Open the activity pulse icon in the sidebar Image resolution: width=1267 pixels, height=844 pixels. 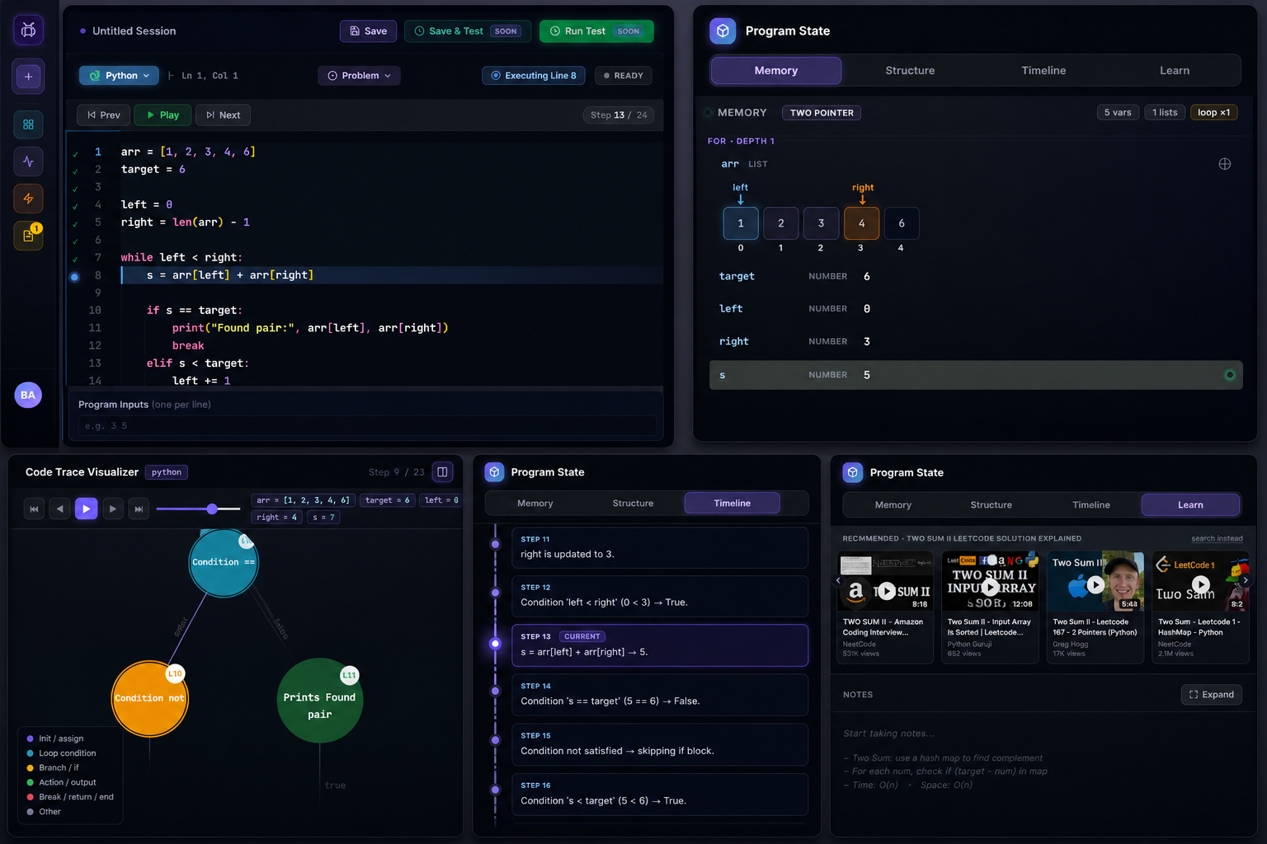[x=28, y=162]
